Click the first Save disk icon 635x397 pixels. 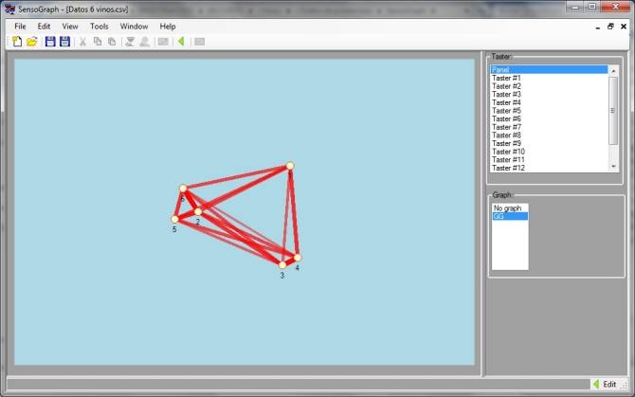[50, 42]
